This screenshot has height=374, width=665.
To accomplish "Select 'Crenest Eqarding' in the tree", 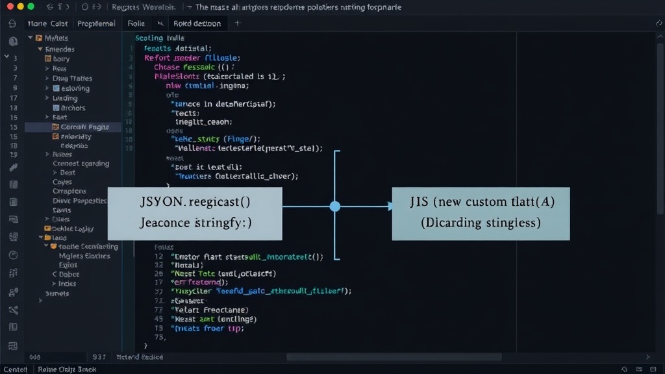I will (81, 163).
